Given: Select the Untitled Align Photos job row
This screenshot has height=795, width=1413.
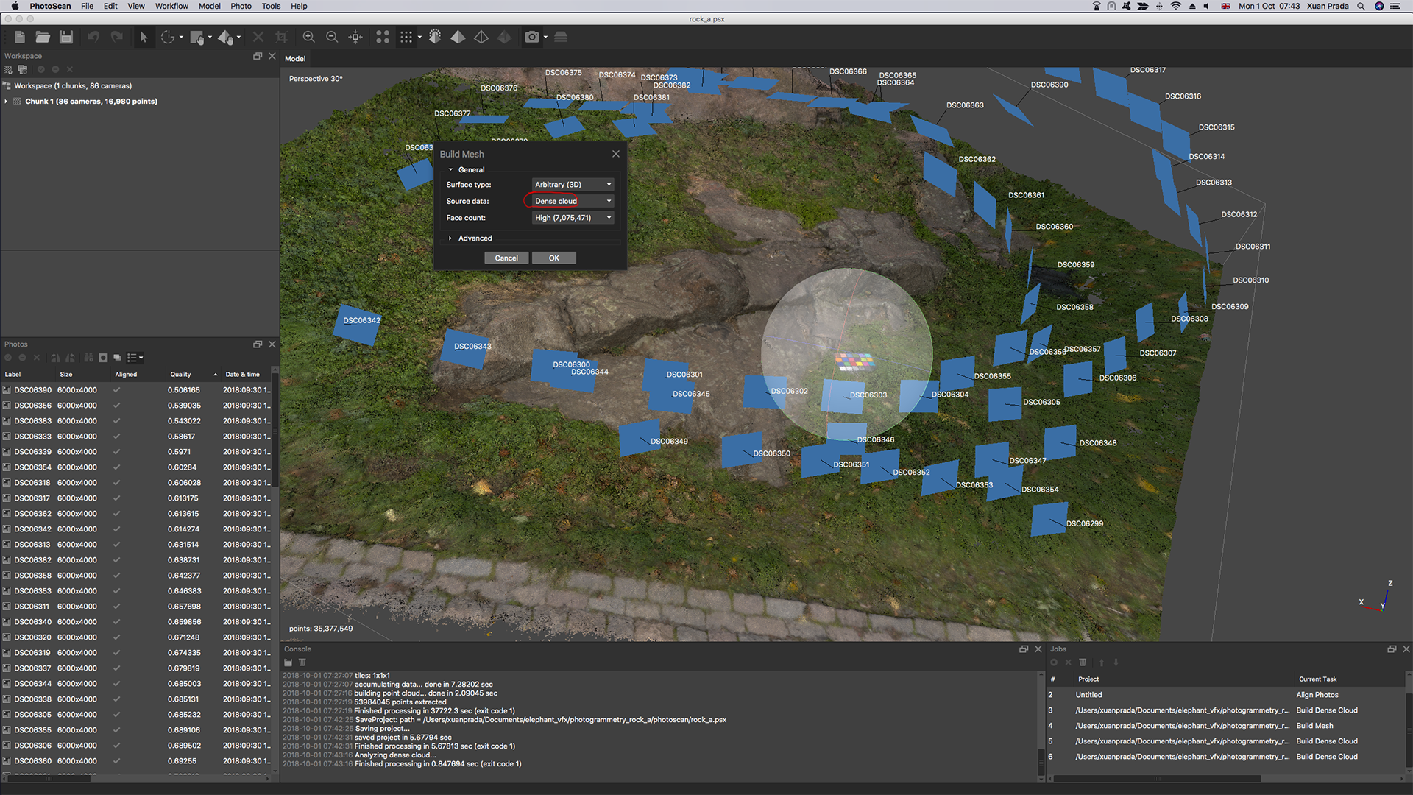Looking at the screenshot, I should pos(1225,695).
